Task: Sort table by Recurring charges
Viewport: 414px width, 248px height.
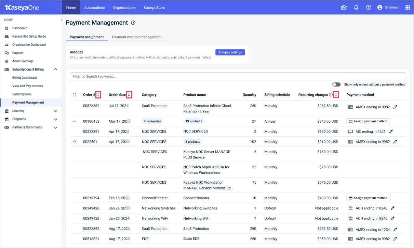Action: (336, 95)
